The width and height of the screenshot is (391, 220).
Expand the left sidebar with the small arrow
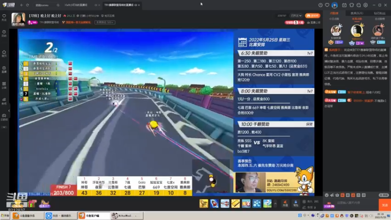pyautogui.click(x=9, y=110)
